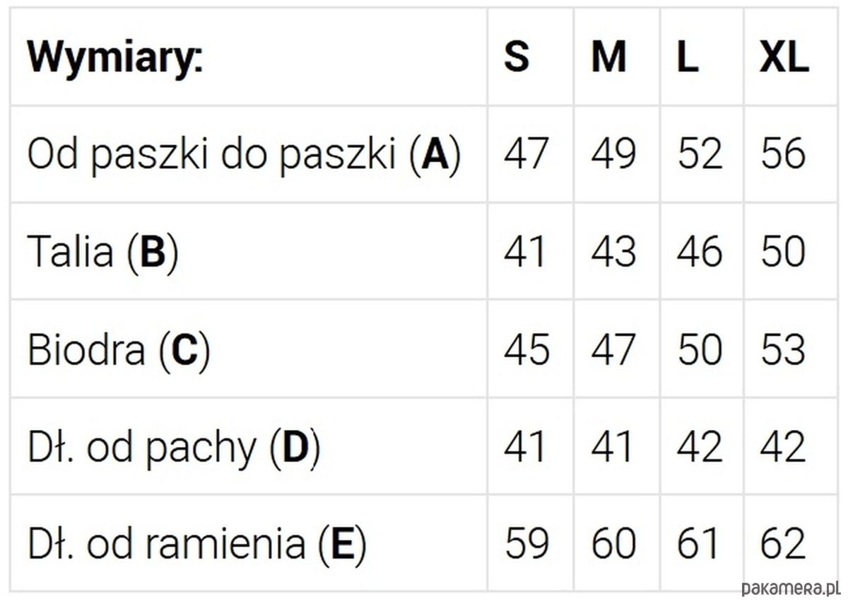Select the M size column header
This screenshot has height=604, width=848.
pyautogui.click(x=608, y=57)
